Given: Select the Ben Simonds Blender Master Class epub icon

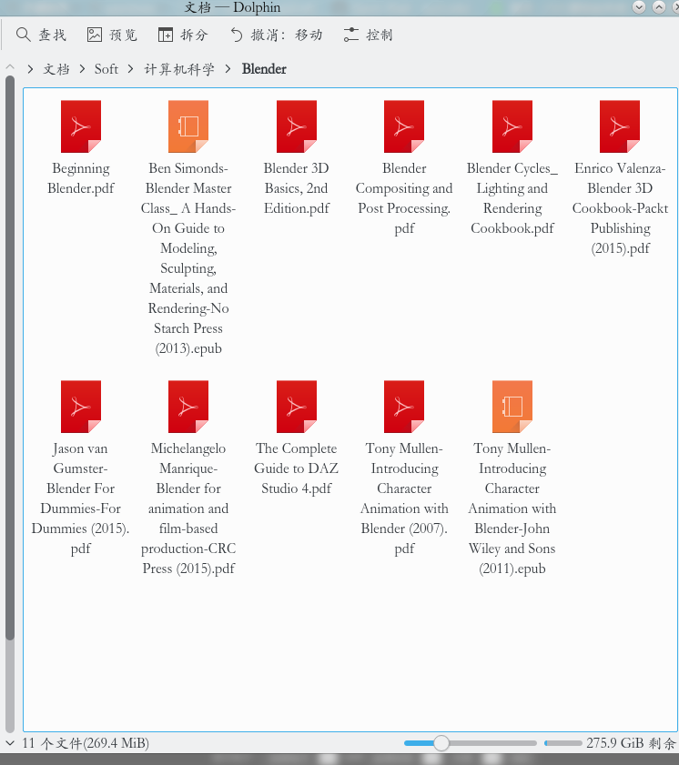Looking at the screenshot, I should click(x=188, y=126).
